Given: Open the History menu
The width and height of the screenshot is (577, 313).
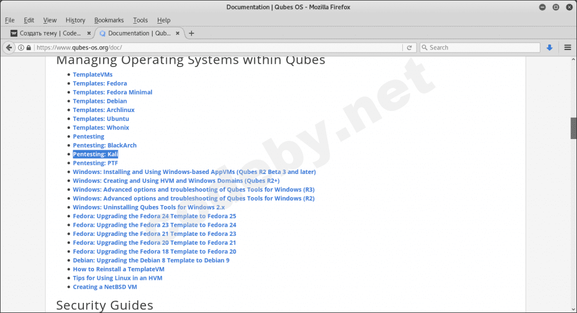Looking at the screenshot, I should (x=75, y=20).
